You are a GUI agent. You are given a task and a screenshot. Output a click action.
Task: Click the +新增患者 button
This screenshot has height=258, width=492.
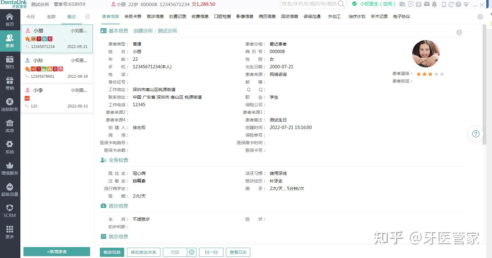tap(57, 252)
